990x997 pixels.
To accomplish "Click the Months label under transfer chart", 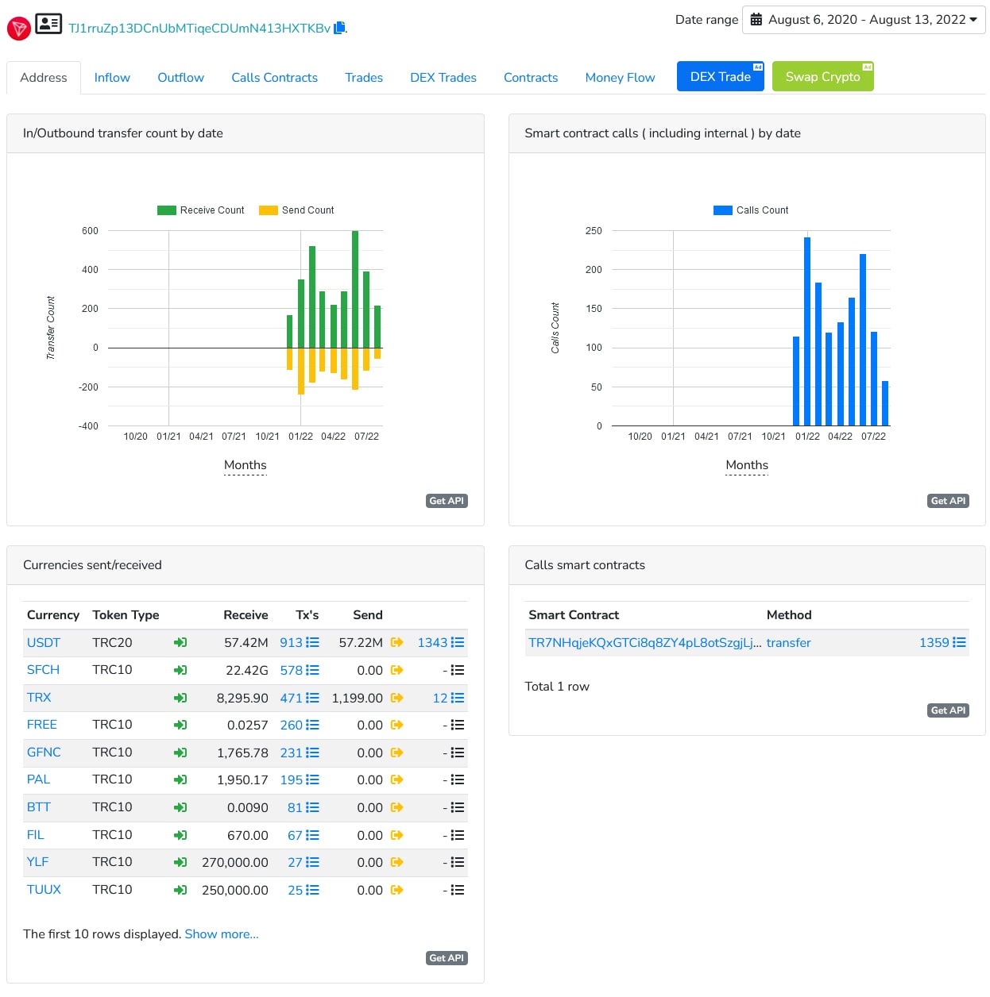I will [x=246, y=465].
